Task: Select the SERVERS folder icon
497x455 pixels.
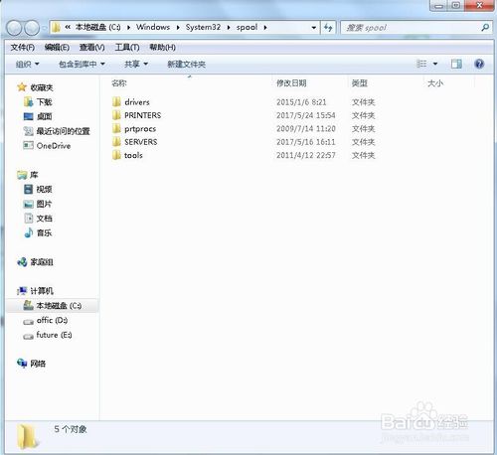Action: (x=116, y=142)
